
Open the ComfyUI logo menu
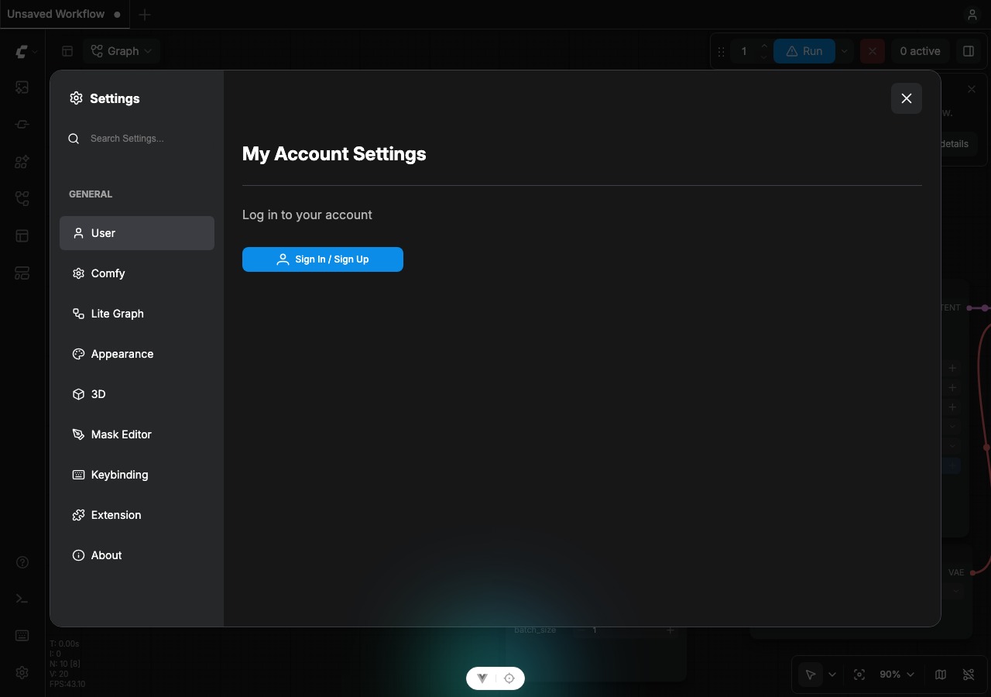pos(25,51)
